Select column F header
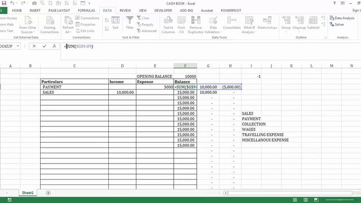The image size is (361, 203). coord(185,66)
